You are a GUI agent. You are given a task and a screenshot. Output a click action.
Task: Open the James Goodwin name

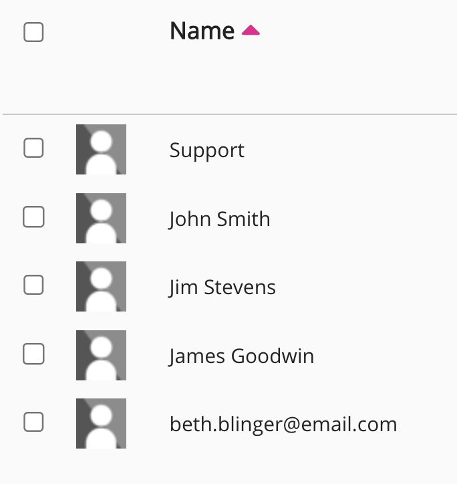241,356
